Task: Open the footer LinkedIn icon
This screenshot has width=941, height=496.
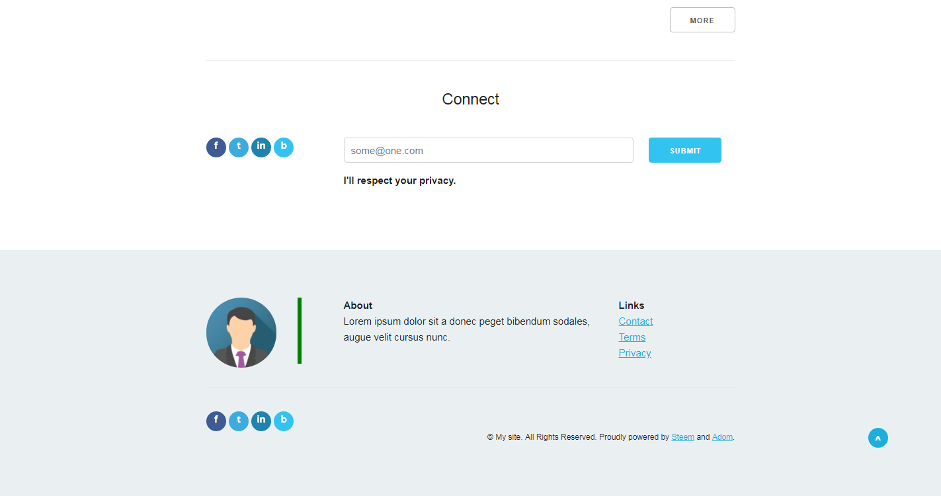Action: tap(261, 421)
